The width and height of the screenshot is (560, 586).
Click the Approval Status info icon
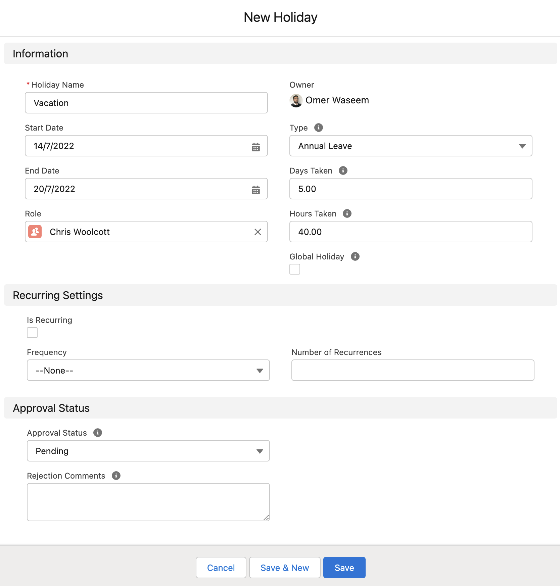pyautogui.click(x=97, y=433)
